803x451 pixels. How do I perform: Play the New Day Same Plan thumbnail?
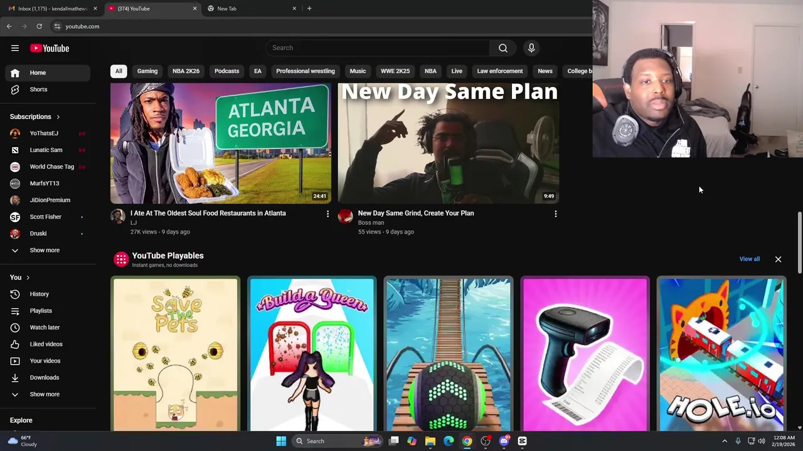pos(449,143)
